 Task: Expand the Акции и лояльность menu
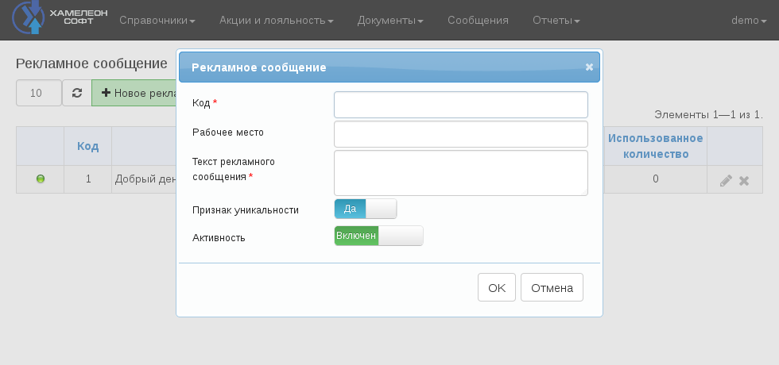tap(277, 21)
